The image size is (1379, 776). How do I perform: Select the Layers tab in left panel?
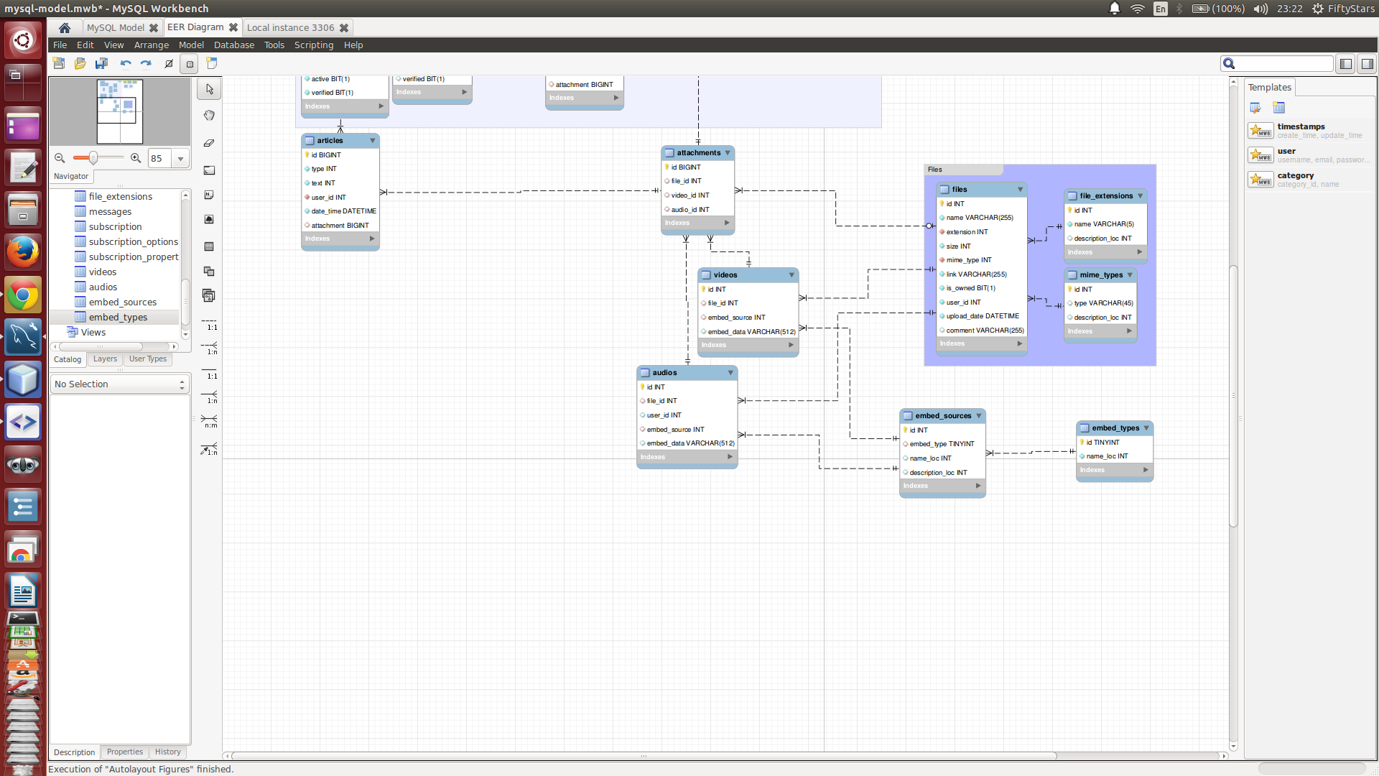[105, 358]
